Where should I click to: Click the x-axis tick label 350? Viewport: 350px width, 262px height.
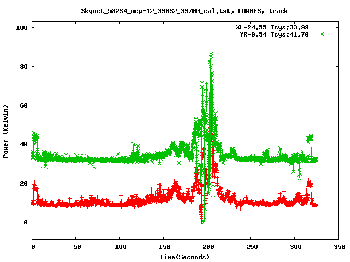tap(340, 247)
